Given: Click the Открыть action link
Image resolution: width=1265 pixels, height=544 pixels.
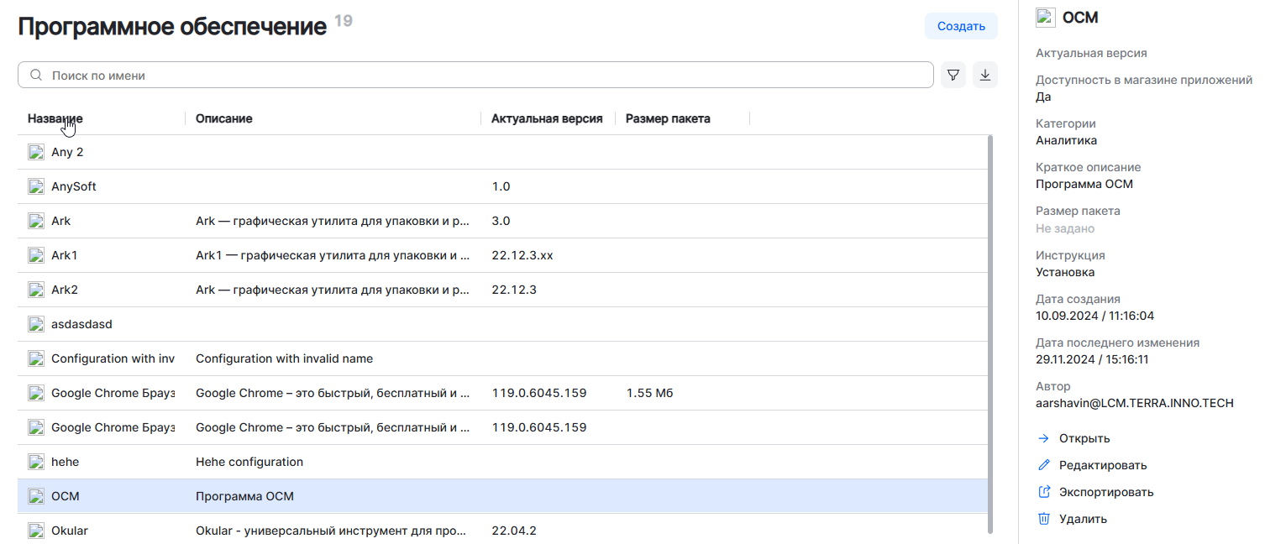Looking at the screenshot, I should click(1084, 438).
